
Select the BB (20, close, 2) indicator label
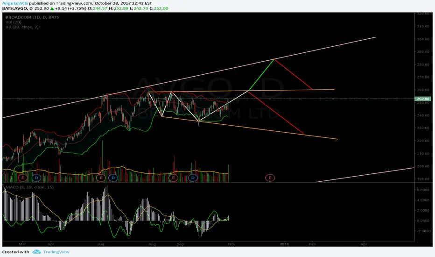pos(22,27)
